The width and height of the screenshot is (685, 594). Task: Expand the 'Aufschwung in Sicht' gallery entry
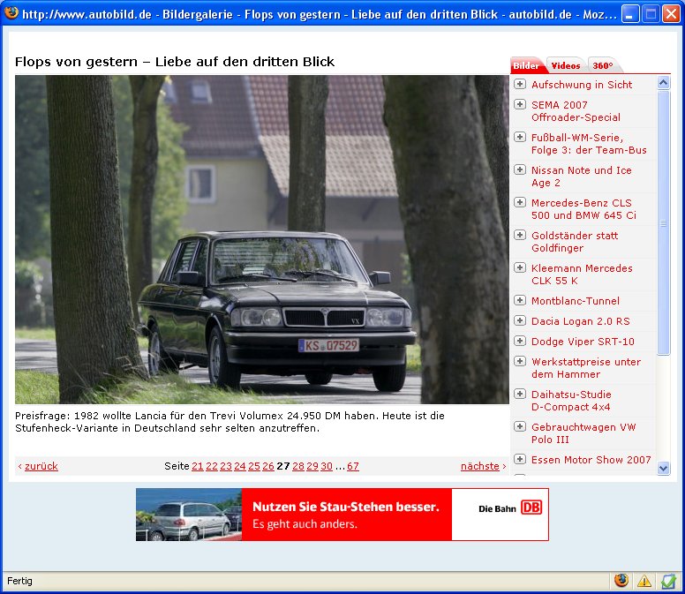point(519,84)
